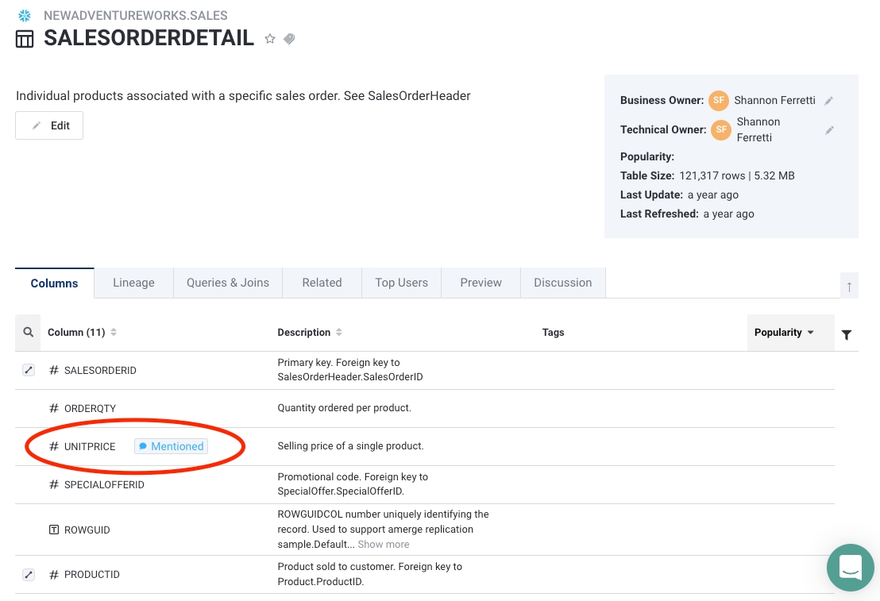Viewport: 880px width, 601px height.
Task: Star the SALESORDERDETAIL table as favorite
Action: pyautogui.click(x=270, y=38)
